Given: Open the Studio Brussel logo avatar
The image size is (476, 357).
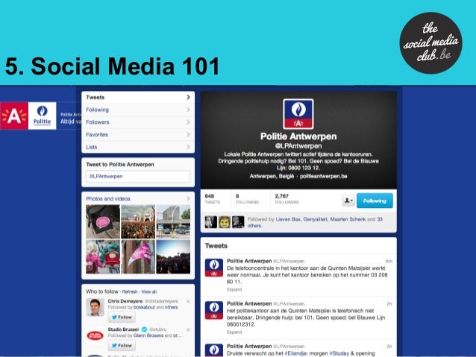Looking at the screenshot, I should (x=95, y=335).
